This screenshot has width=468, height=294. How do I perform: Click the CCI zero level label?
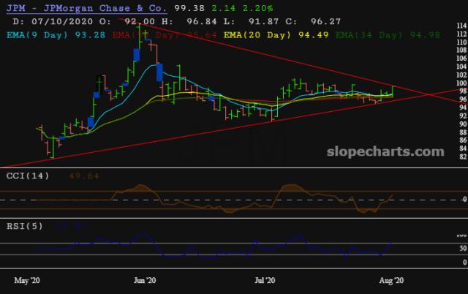[465, 199]
